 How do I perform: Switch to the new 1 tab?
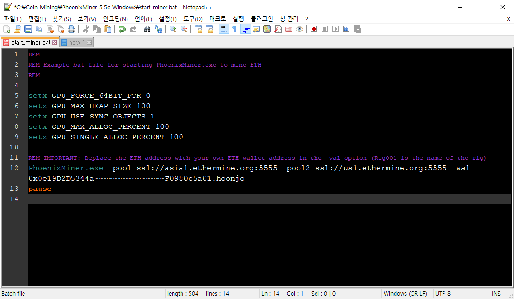coord(77,43)
